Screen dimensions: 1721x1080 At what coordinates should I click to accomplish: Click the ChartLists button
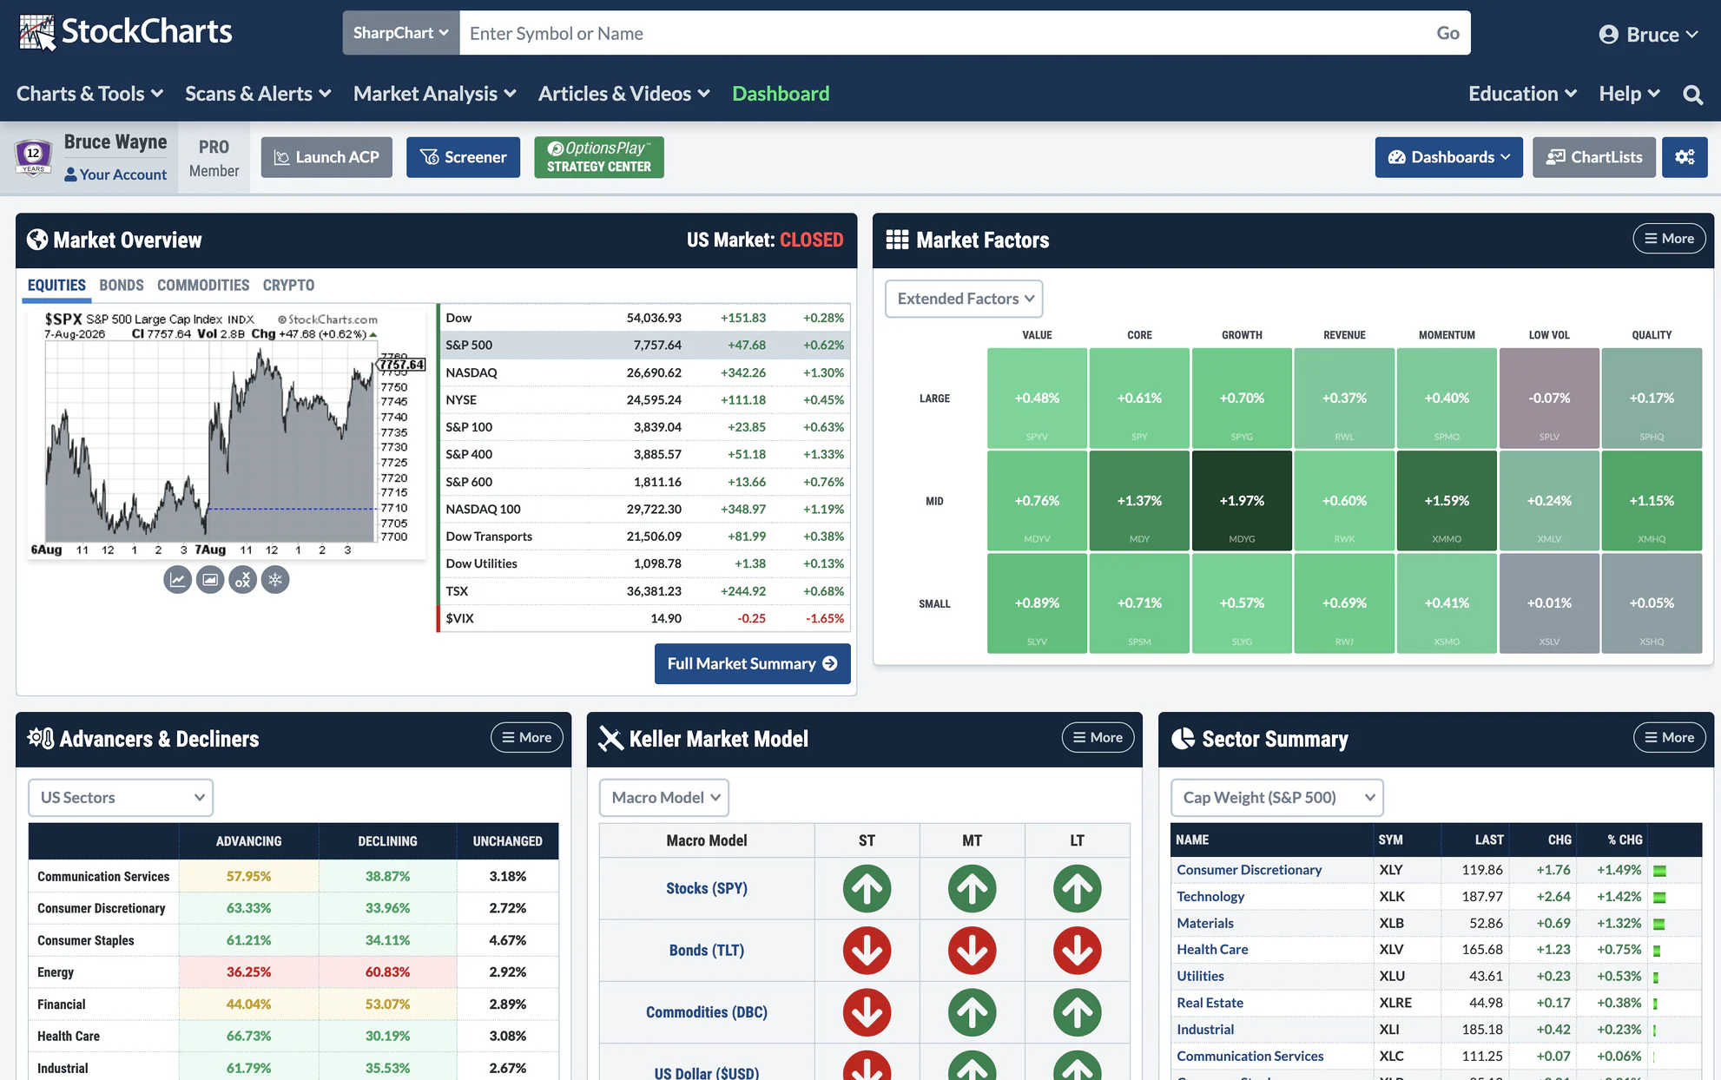coord(1593,157)
